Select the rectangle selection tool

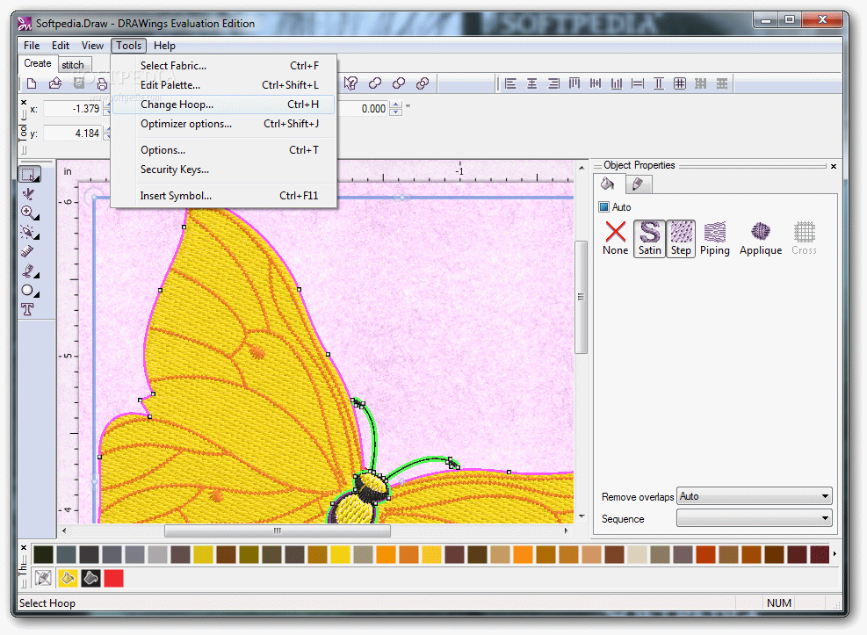pyautogui.click(x=28, y=174)
